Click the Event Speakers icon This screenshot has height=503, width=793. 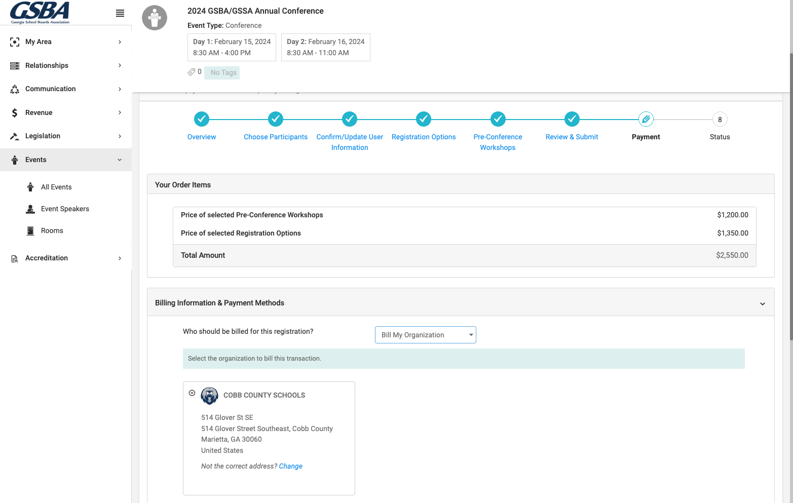[x=30, y=209]
